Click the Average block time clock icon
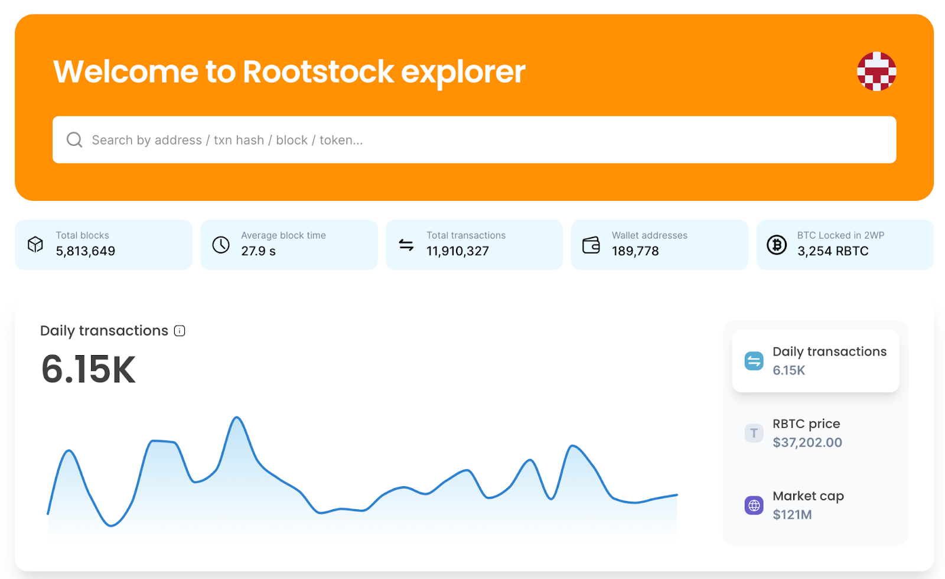Image resolution: width=945 pixels, height=579 pixels. coord(220,244)
